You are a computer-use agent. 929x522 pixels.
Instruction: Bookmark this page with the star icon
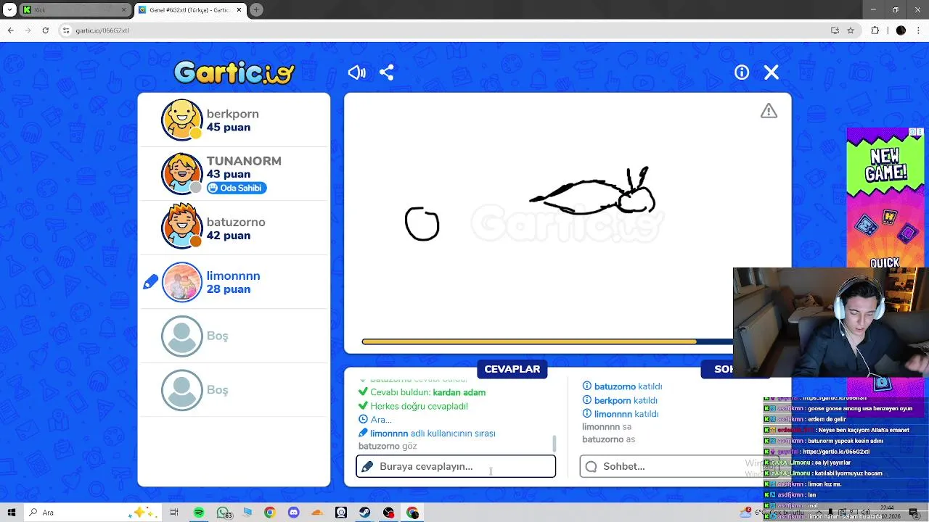click(x=851, y=30)
